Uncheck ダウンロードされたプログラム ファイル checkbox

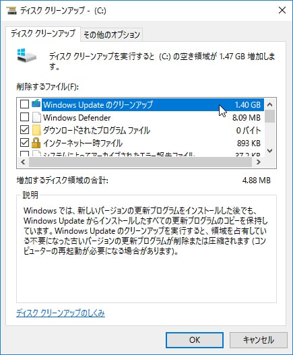(24, 130)
